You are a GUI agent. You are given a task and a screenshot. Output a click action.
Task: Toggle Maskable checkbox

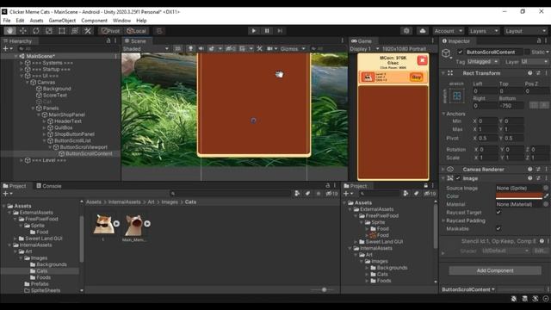(x=498, y=228)
